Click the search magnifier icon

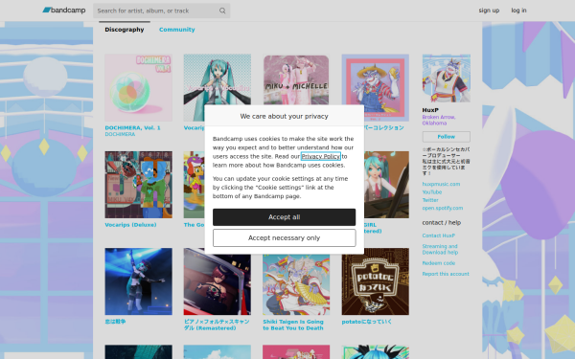pos(222,11)
